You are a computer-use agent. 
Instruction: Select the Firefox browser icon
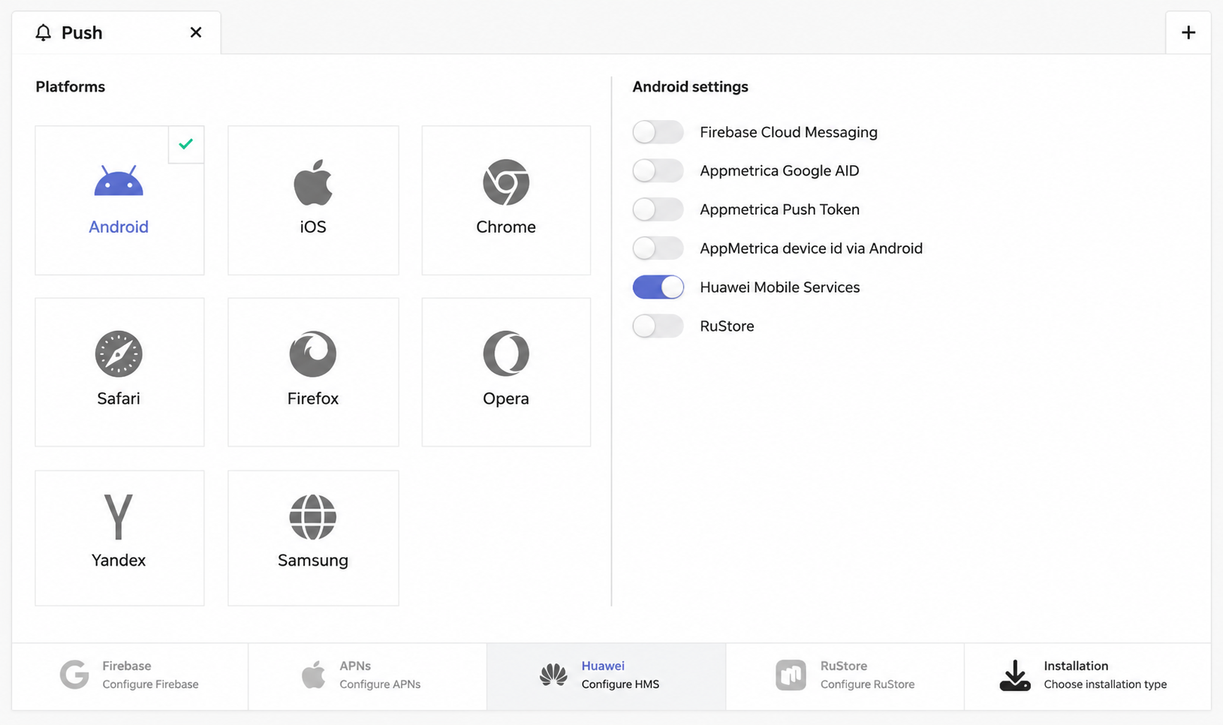(x=313, y=353)
